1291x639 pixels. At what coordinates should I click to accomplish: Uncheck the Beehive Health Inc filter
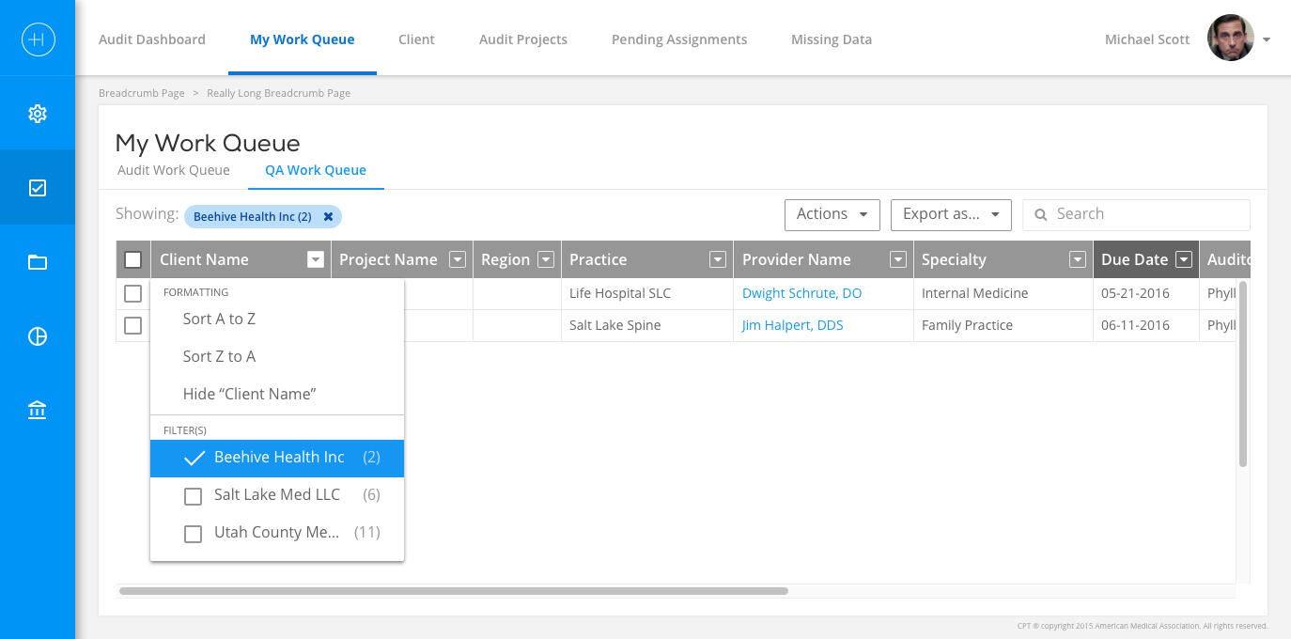click(194, 458)
